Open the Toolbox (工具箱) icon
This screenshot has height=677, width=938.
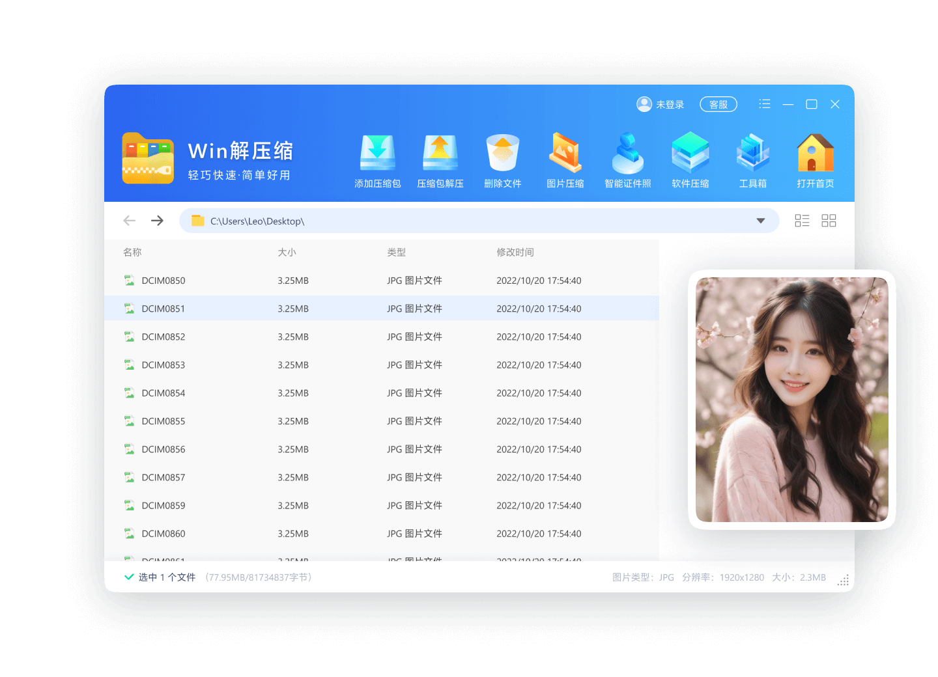[x=752, y=154]
